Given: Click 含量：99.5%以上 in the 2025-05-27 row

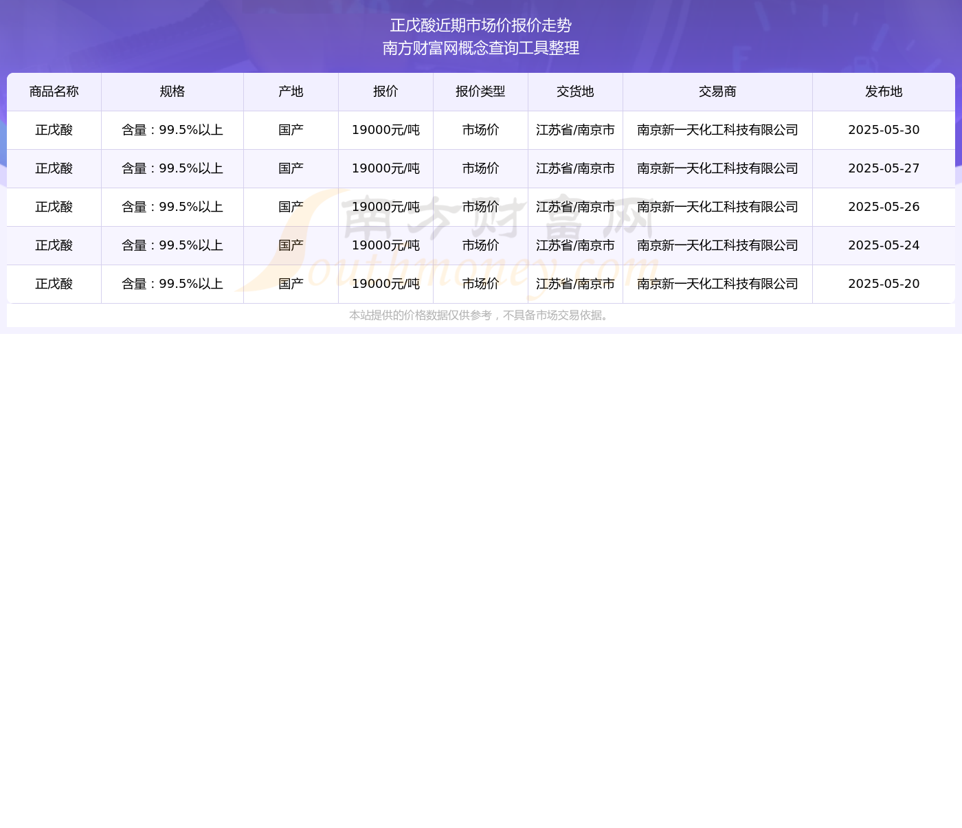Looking at the screenshot, I should click(x=172, y=168).
